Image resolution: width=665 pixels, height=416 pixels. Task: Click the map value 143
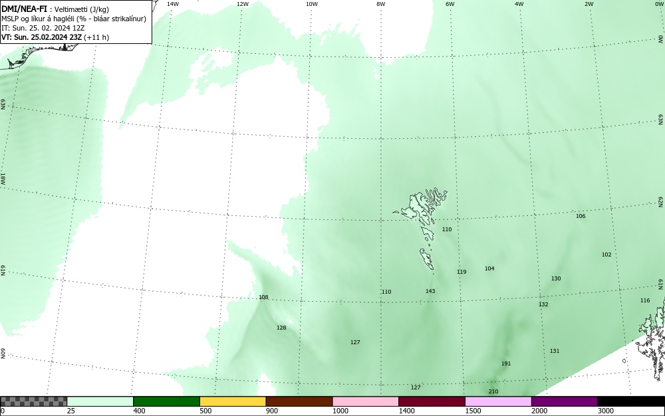click(430, 291)
